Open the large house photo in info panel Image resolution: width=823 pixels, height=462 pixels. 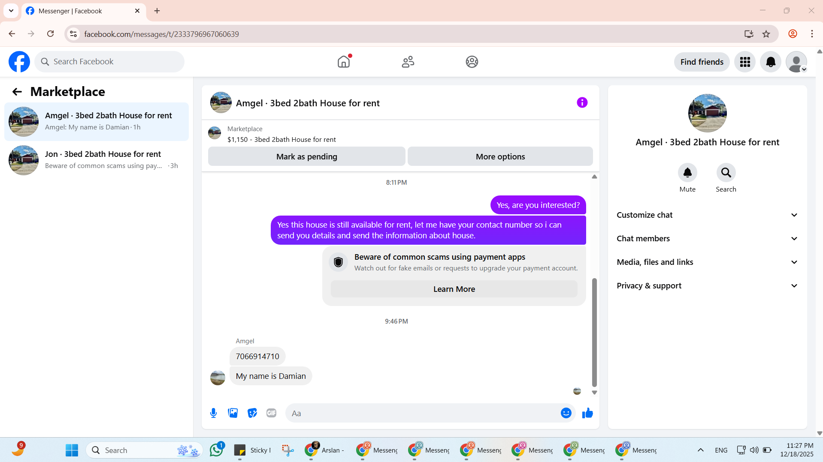[707, 113]
